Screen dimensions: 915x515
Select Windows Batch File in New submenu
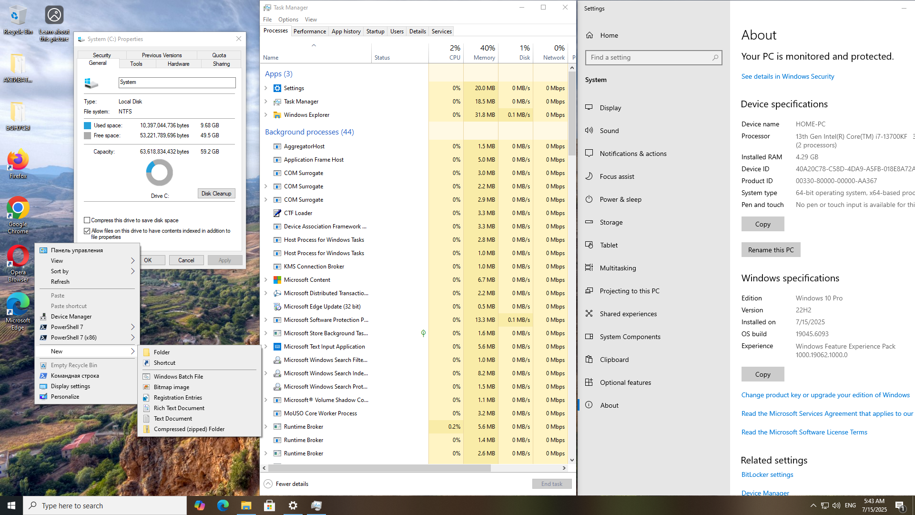click(200, 377)
